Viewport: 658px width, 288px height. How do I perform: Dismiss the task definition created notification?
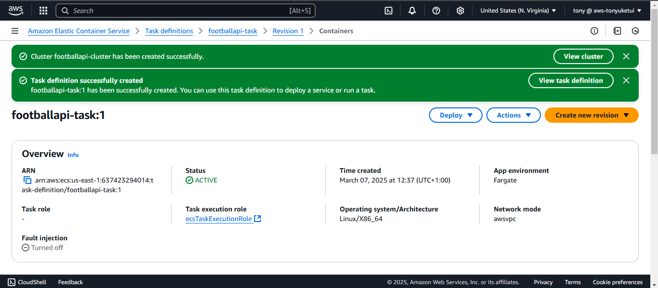[x=626, y=80]
